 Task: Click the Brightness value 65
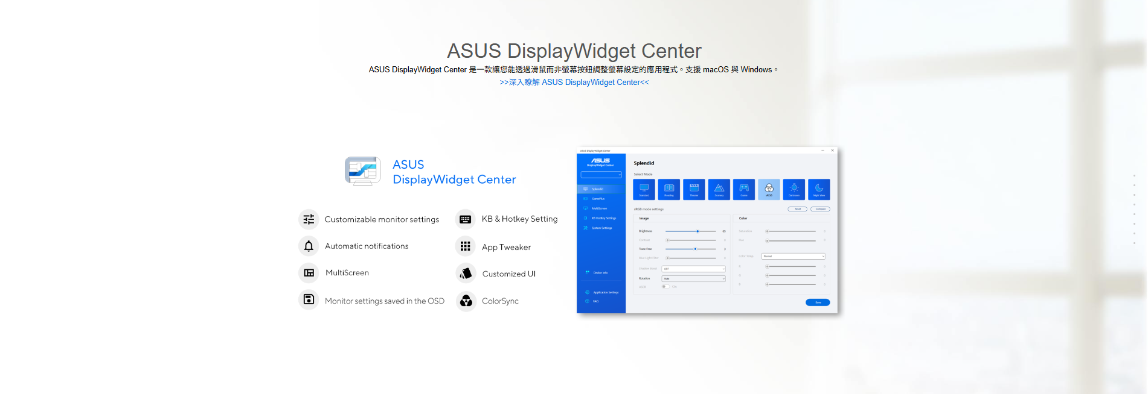point(724,231)
